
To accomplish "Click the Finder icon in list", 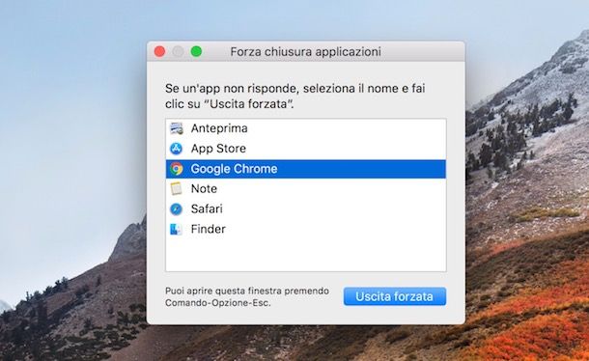I will [176, 229].
